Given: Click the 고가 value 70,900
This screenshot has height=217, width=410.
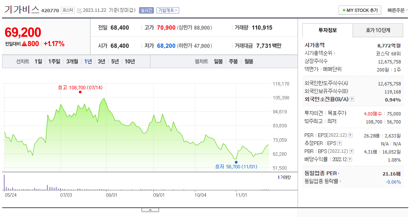Looking at the screenshot, I should click(x=166, y=27).
